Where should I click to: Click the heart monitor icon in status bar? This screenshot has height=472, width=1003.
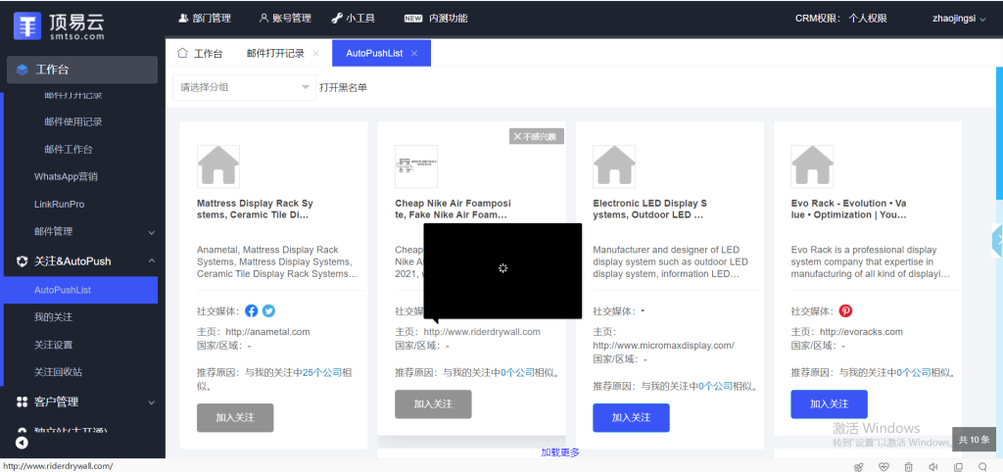point(884,466)
